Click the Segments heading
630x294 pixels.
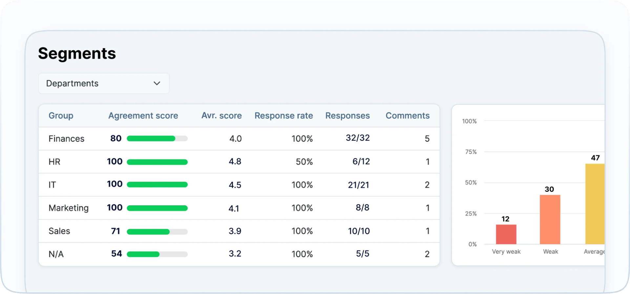tap(77, 53)
